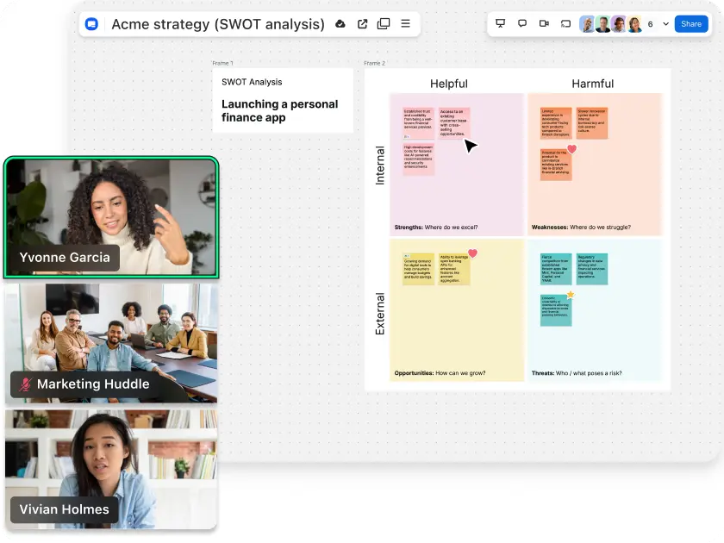Open the hamburger menu in the title bar
The height and width of the screenshot is (543, 724).
click(404, 24)
